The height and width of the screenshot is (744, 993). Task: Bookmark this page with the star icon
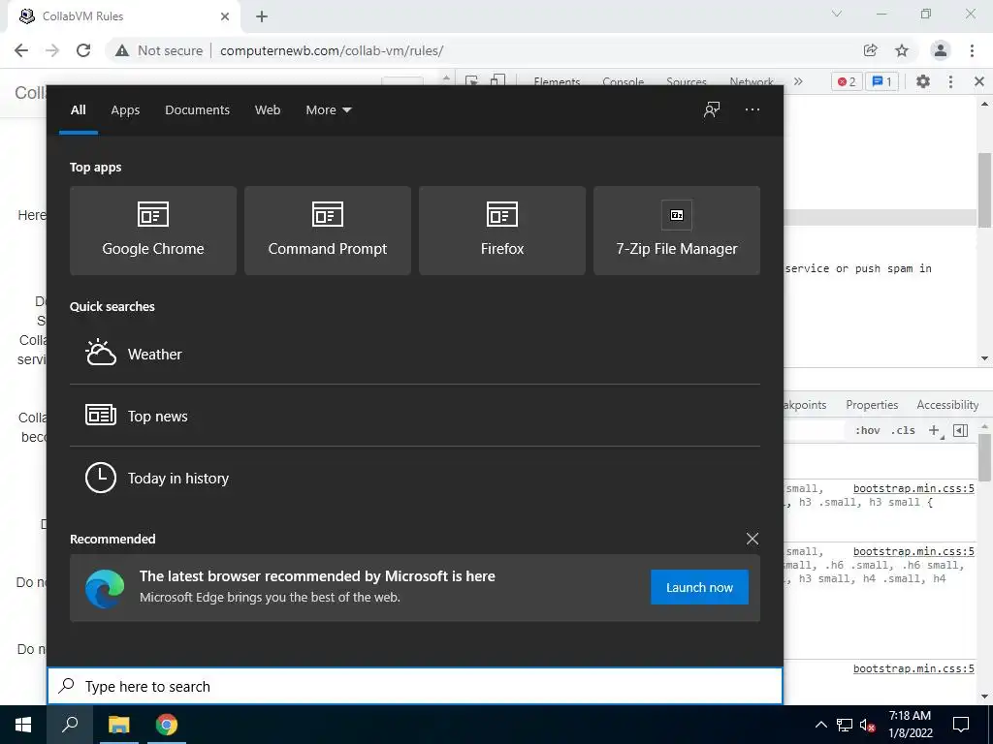click(x=902, y=50)
